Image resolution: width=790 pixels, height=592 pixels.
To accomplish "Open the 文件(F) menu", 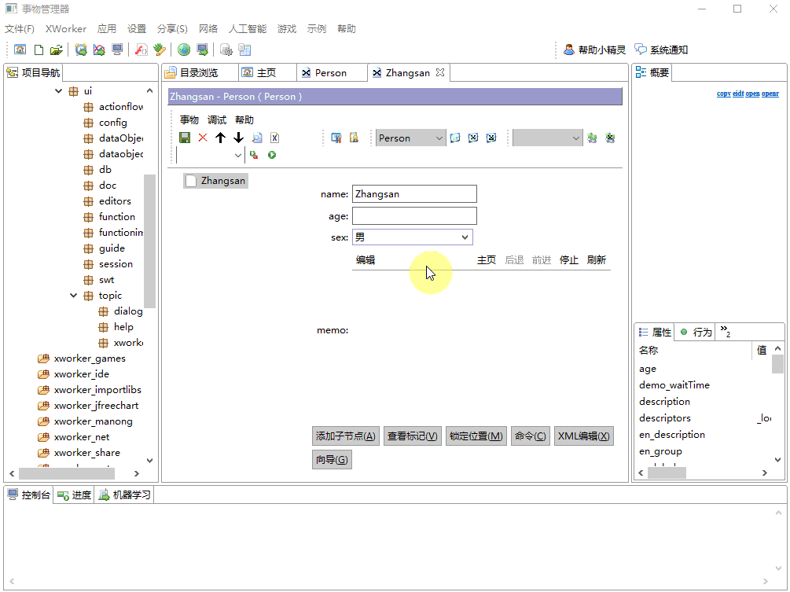I will coord(20,29).
